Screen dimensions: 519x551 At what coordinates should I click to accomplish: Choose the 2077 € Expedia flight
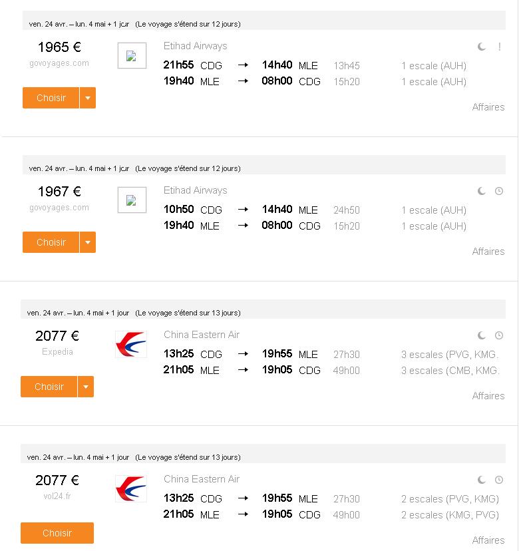pyautogui.click(x=49, y=387)
